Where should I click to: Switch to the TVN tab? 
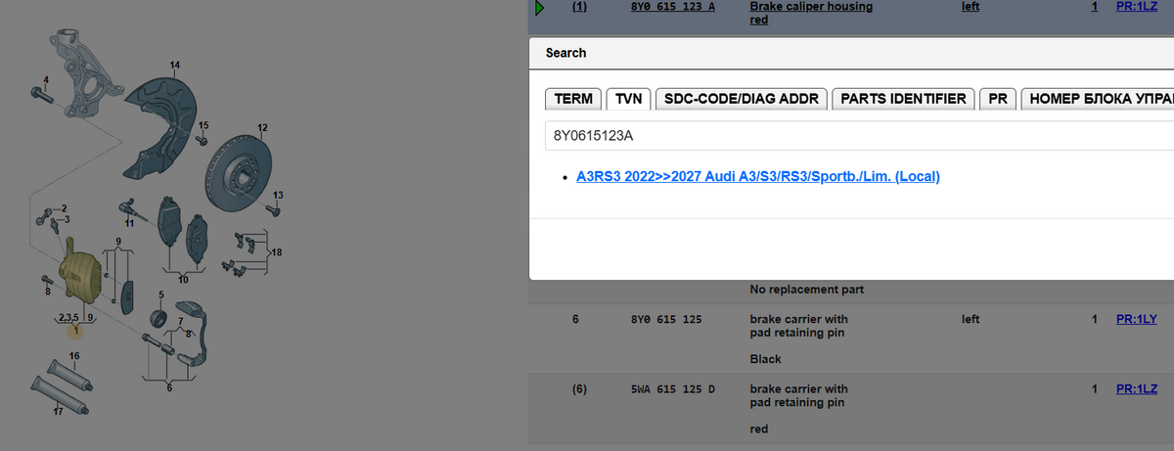click(x=628, y=99)
